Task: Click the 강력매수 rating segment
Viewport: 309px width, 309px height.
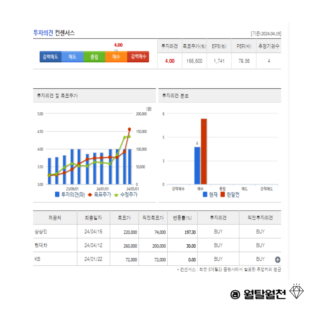Action: [x=138, y=57]
